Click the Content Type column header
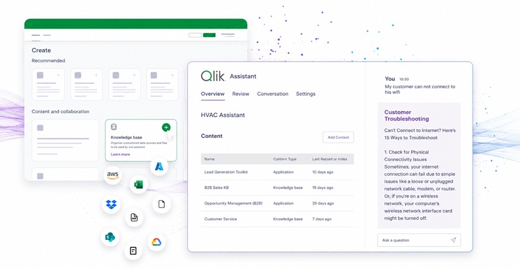The width and height of the screenshot is (520, 269). tap(284, 159)
